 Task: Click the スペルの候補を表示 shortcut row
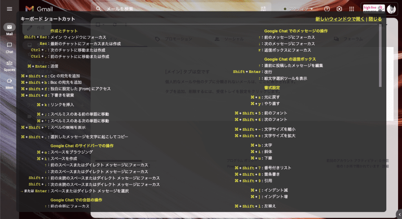(53, 127)
